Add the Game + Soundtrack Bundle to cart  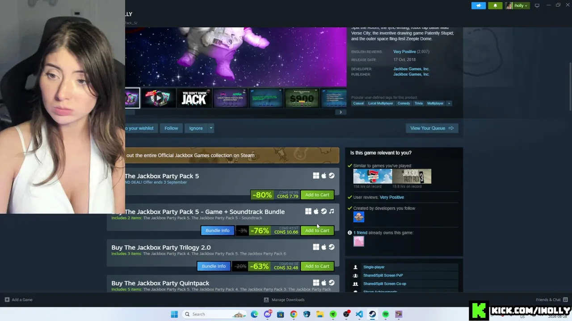pos(317,230)
